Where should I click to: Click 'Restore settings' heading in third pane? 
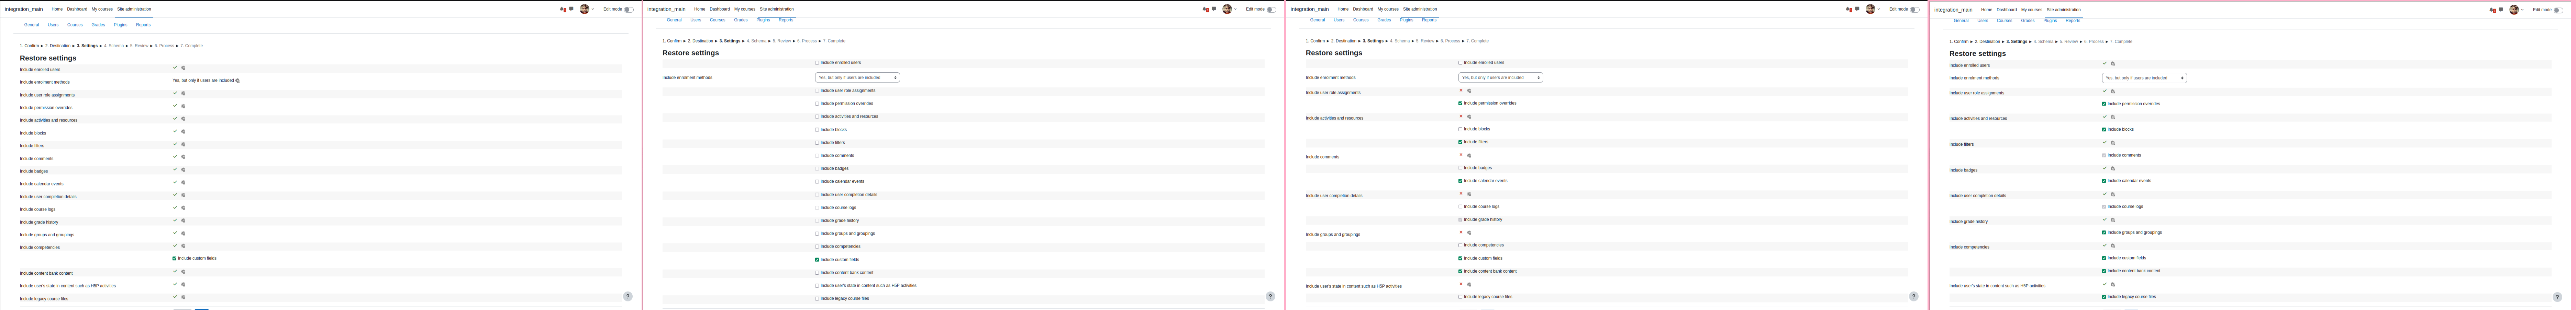tap(1334, 53)
